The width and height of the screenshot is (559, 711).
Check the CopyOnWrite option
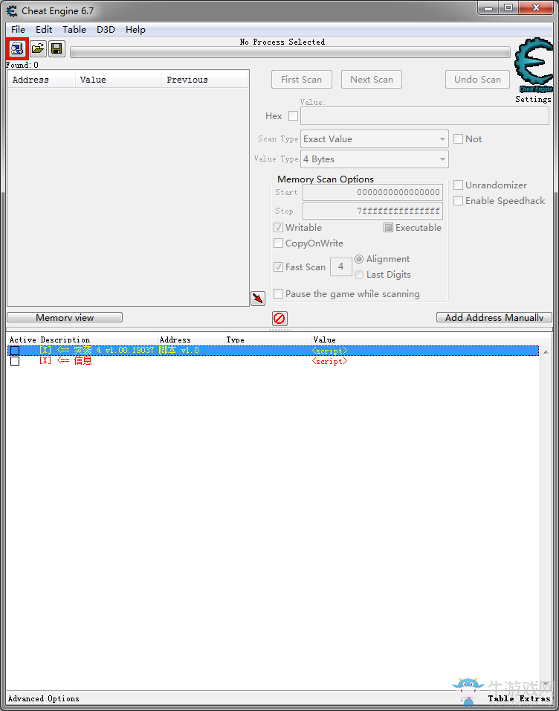tap(278, 243)
